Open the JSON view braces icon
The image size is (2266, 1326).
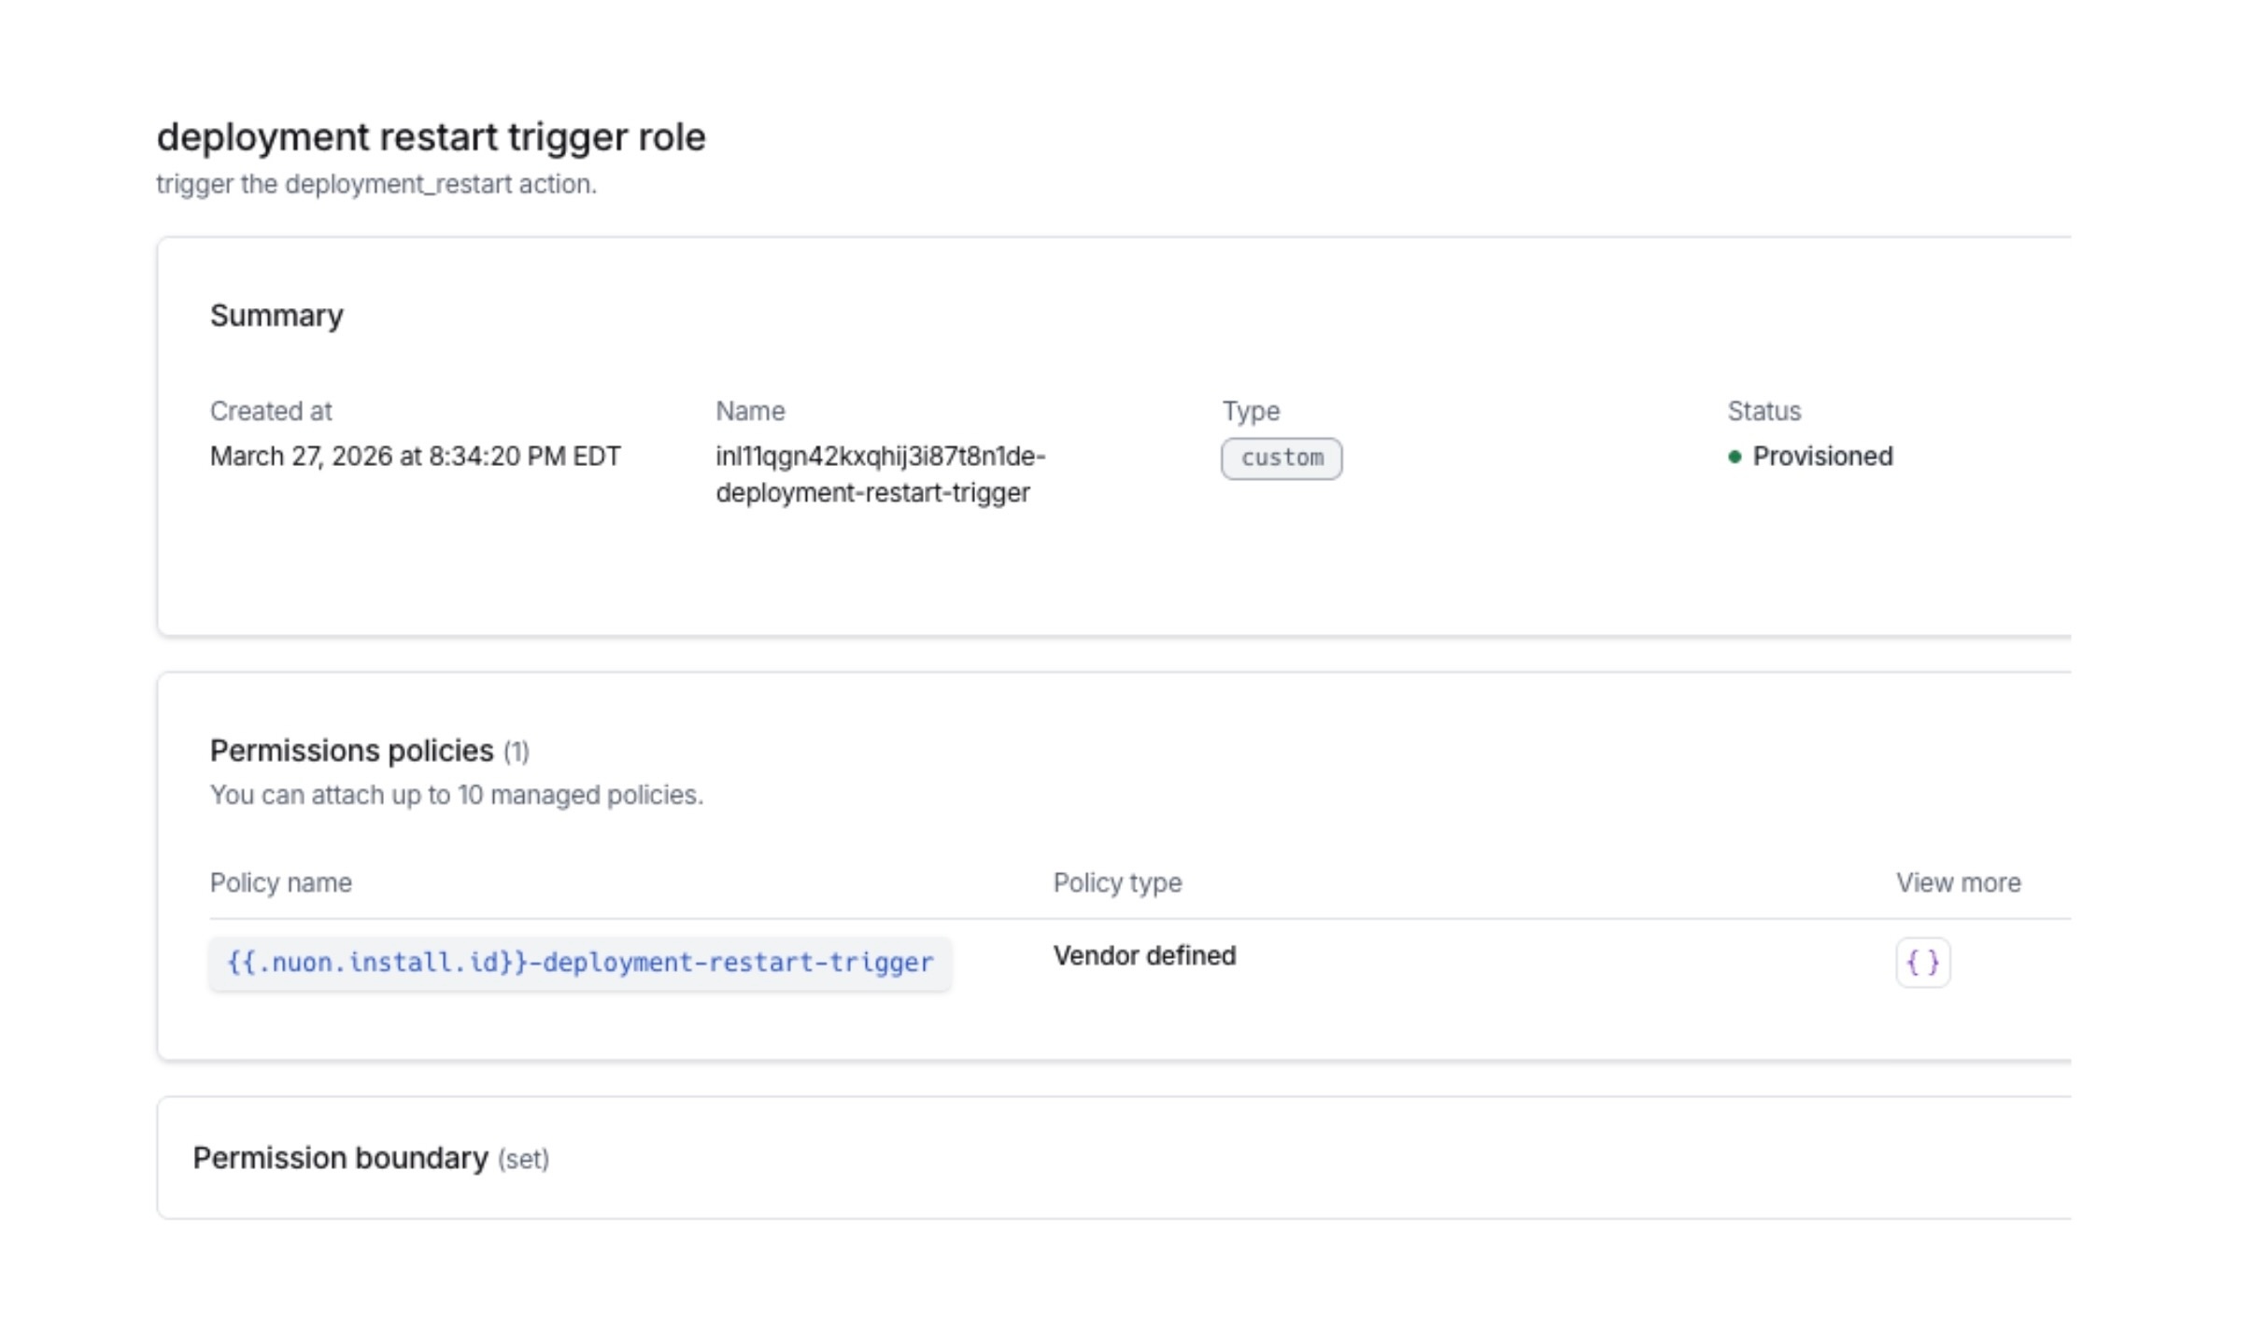click(1921, 962)
